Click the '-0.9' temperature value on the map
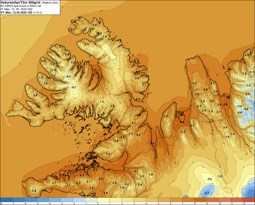 coord(68,76)
